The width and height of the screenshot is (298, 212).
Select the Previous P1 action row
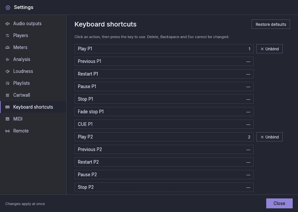coord(164,61)
